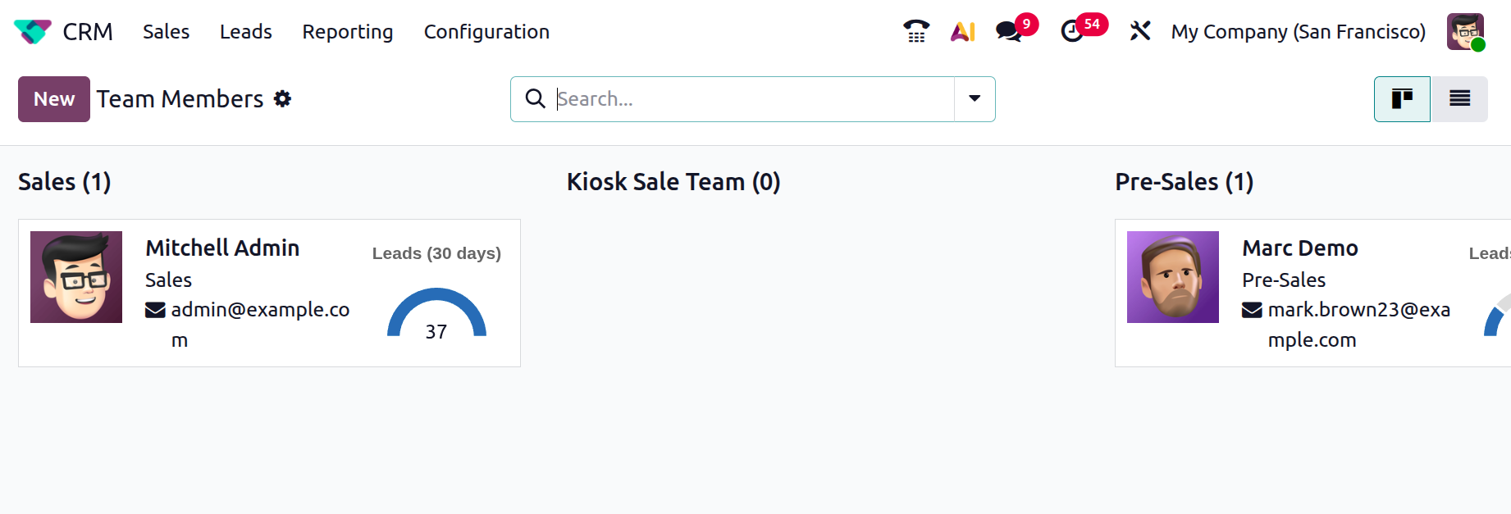Switch to List view
The width and height of the screenshot is (1511, 514).
coord(1459,99)
